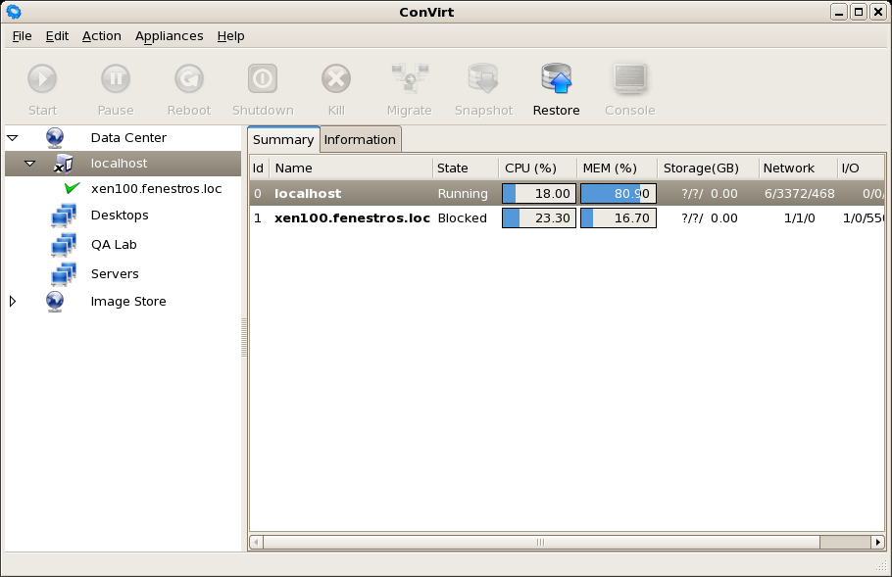The height and width of the screenshot is (577, 892).
Task: Hit the Shutdown toolbar icon
Action: coord(263,79)
